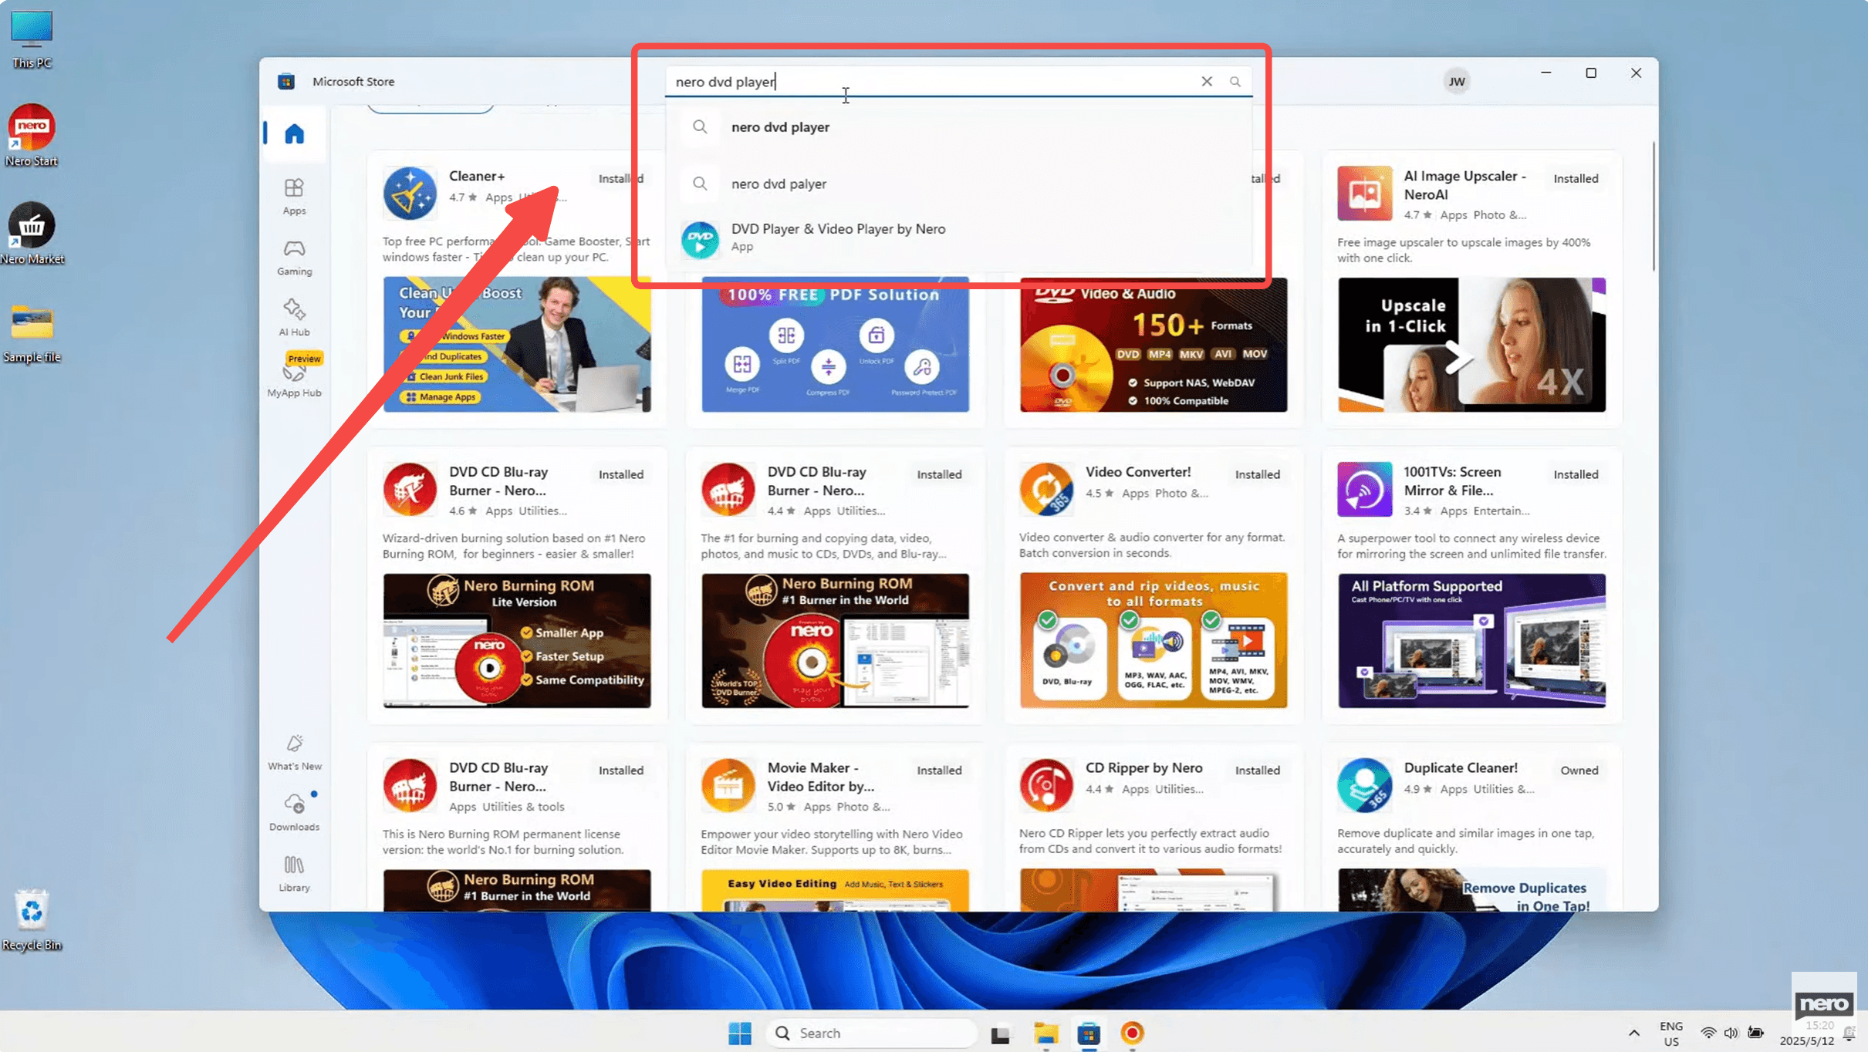Click the Duplicate Cleaner! app icon
Viewport: 1868px width, 1052px height.
tap(1364, 785)
